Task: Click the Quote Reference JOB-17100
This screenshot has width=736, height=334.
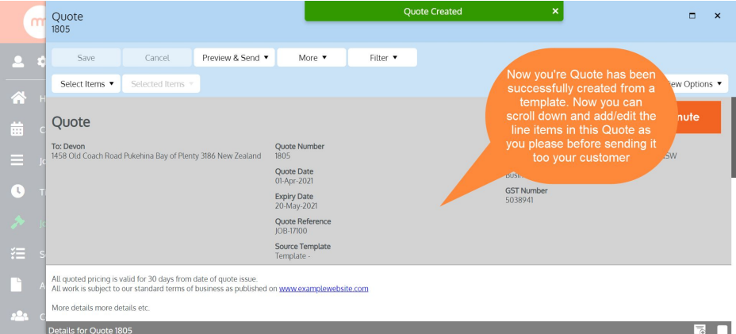Action: 291,231
